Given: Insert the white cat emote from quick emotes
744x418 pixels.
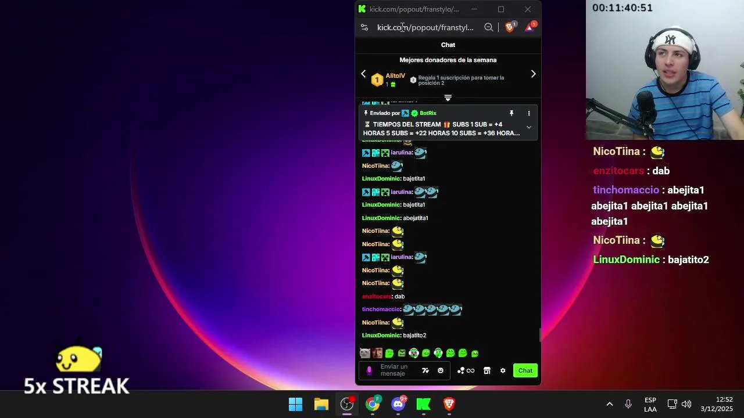Looking at the screenshot, I should point(365,353).
